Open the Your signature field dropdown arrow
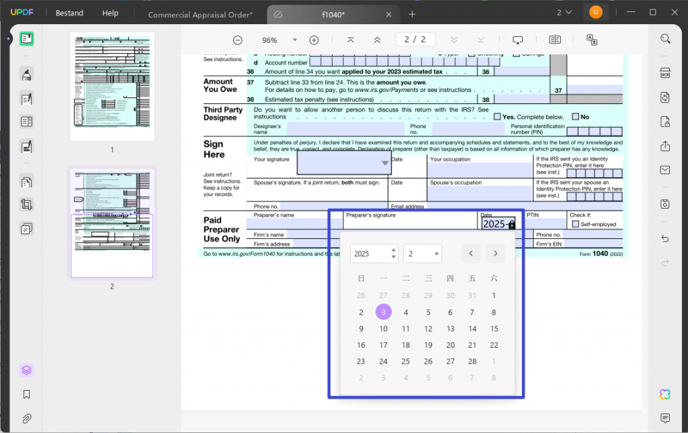688x433 pixels. 385,163
